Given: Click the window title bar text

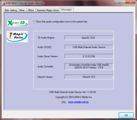Looking at the screenshot, I should 24,3.
